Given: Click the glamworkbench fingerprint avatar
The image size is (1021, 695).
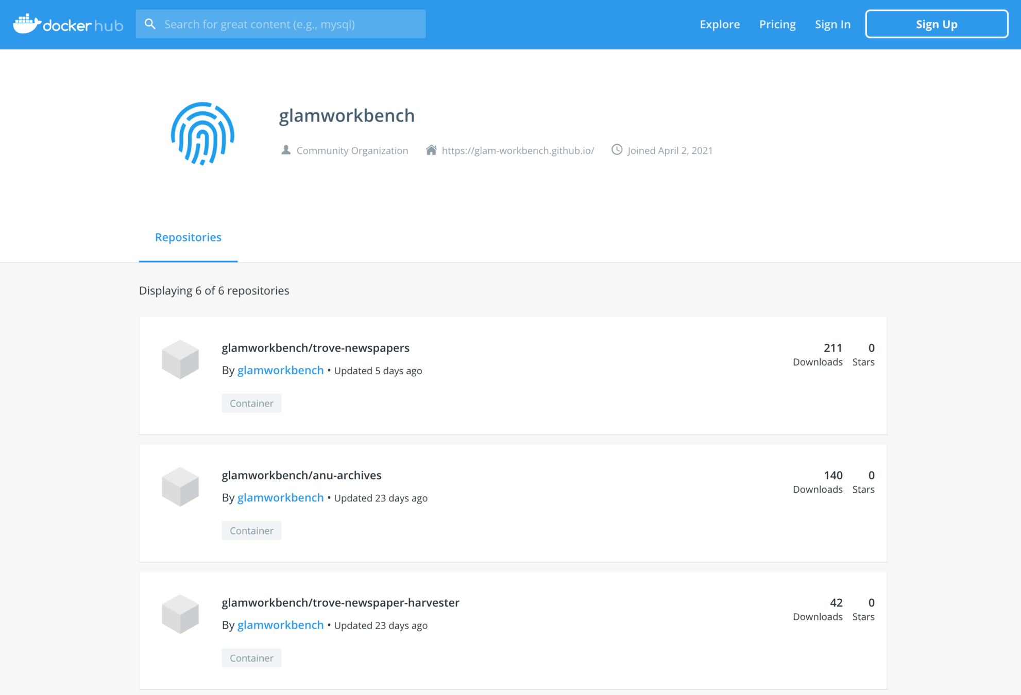Looking at the screenshot, I should pos(202,134).
